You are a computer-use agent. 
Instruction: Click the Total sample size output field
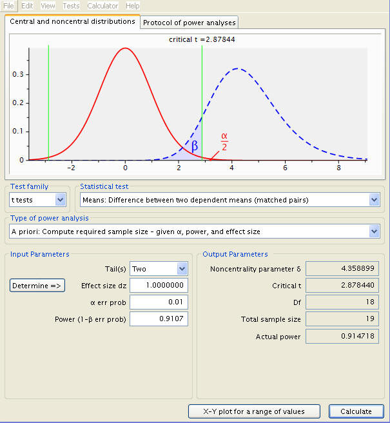(x=342, y=319)
